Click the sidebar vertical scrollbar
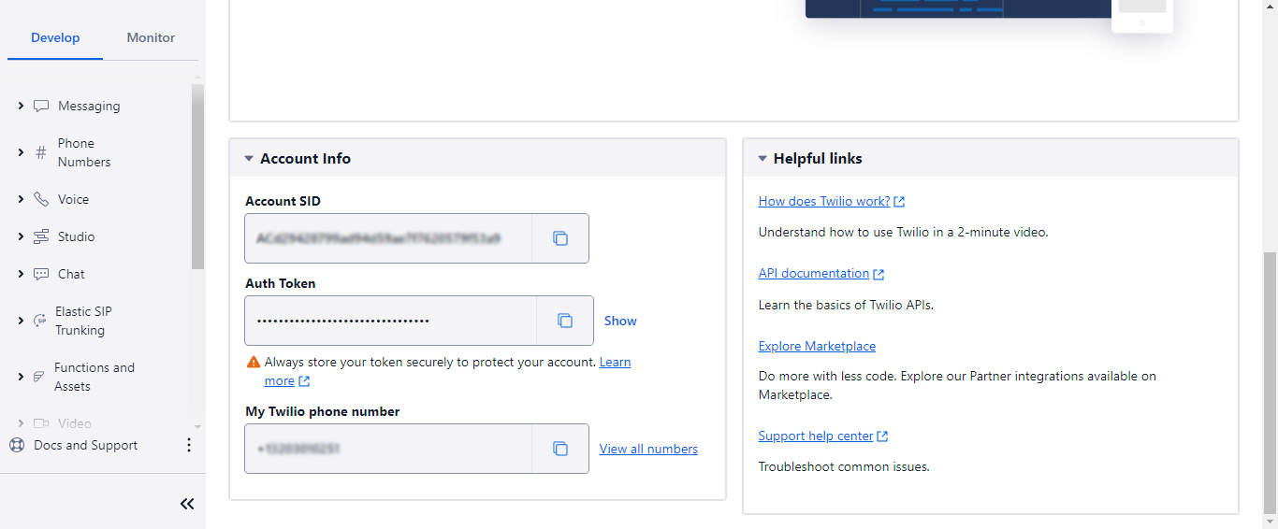 pyautogui.click(x=197, y=178)
